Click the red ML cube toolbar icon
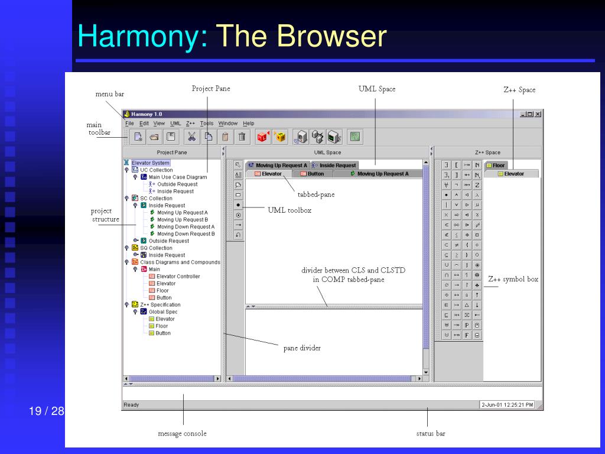Viewport: 605px width, 454px height. pos(263,137)
